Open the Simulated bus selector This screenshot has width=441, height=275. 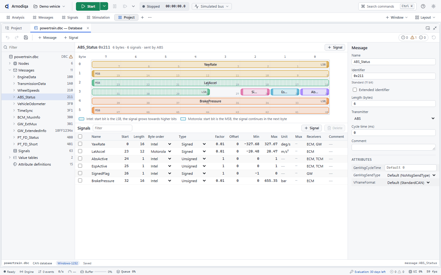click(x=212, y=6)
